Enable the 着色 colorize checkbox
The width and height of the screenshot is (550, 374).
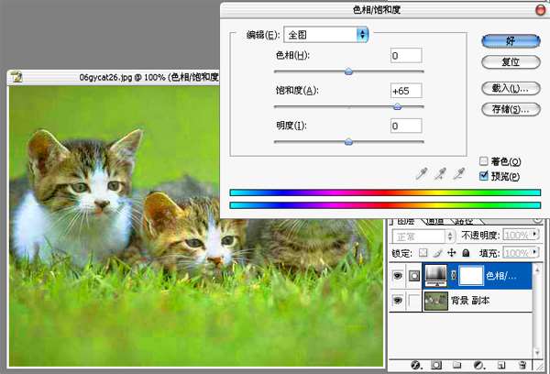tap(484, 161)
